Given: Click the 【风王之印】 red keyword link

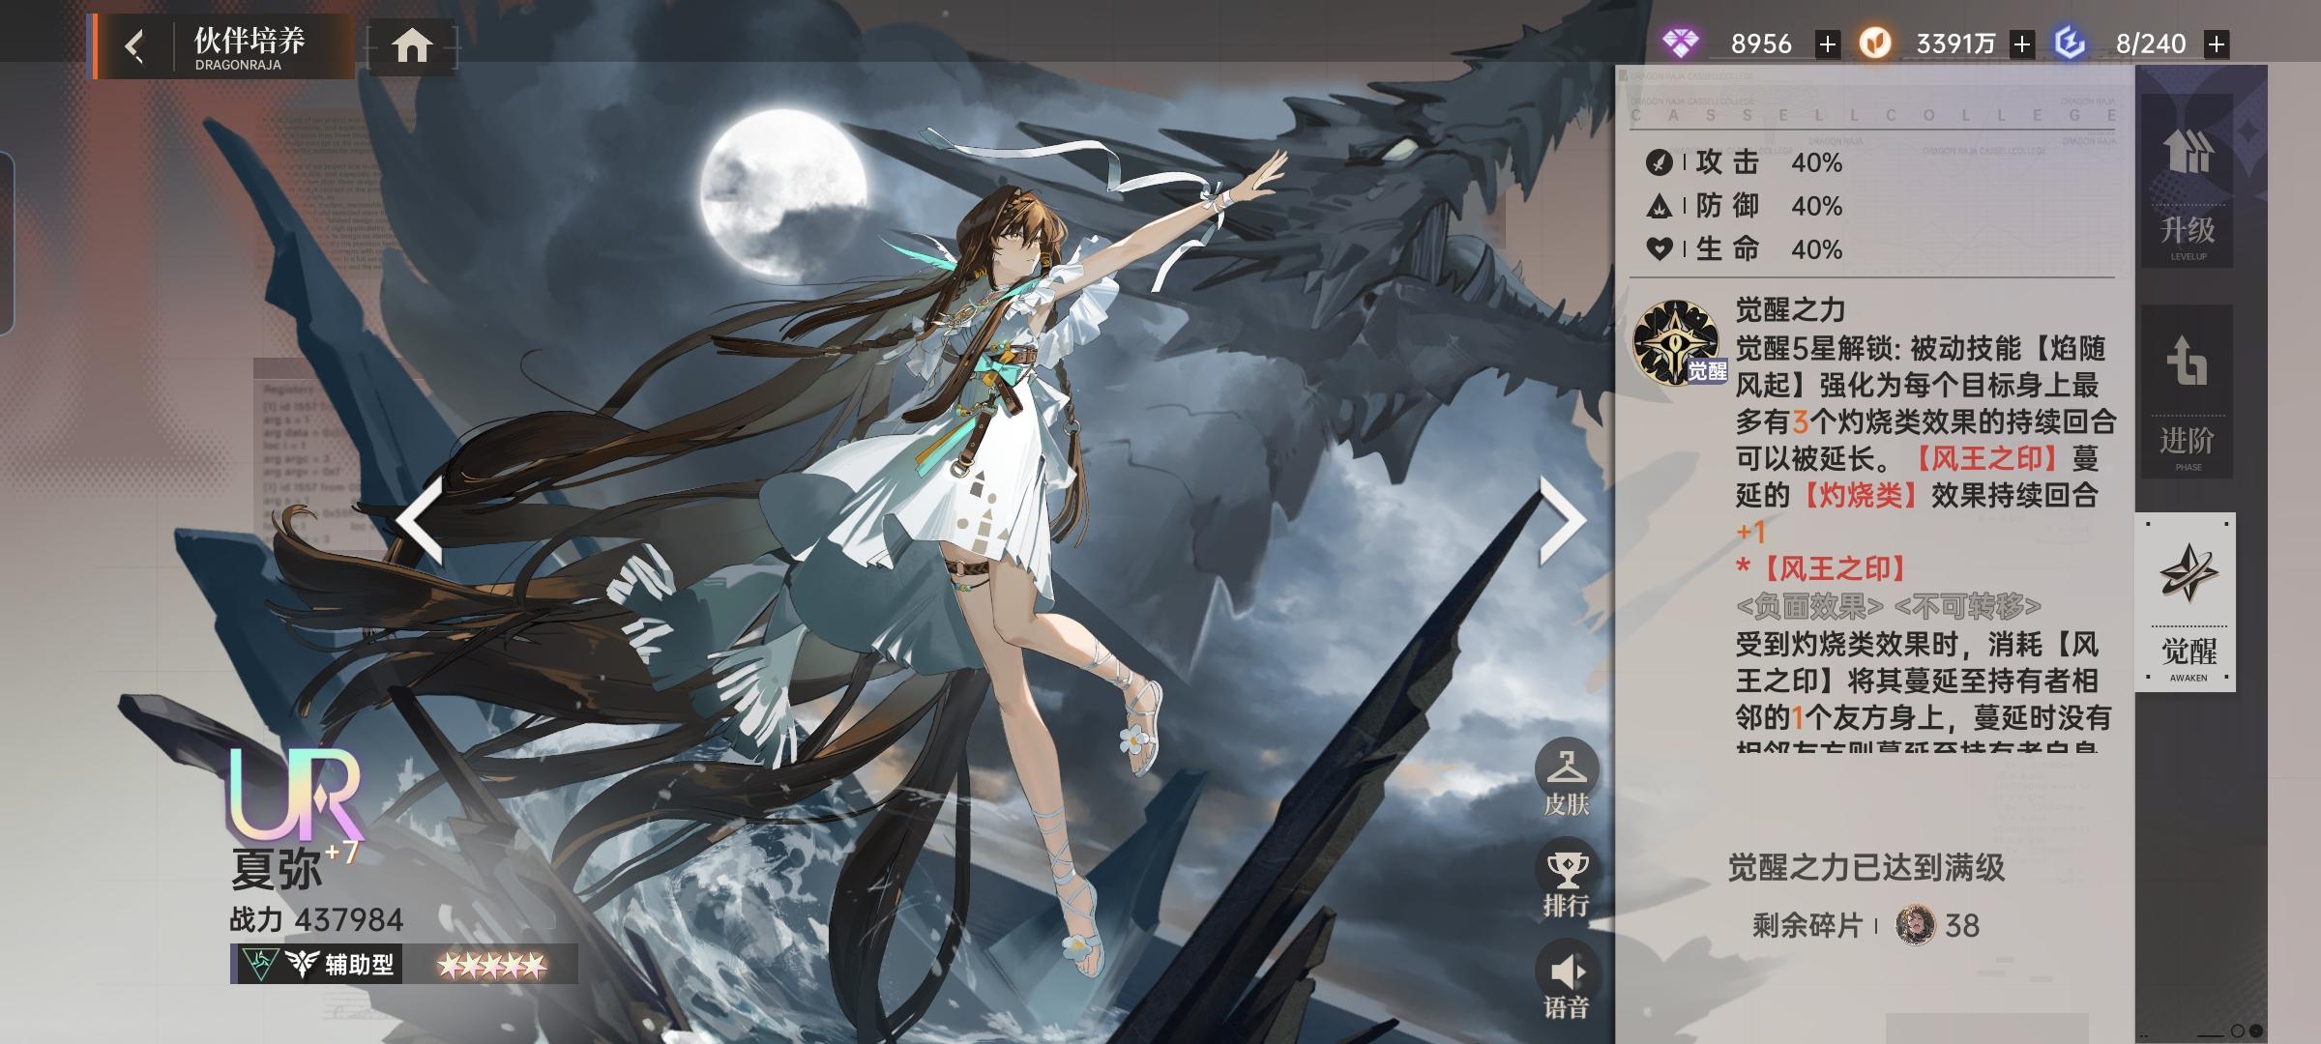Looking at the screenshot, I should [x=1987, y=458].
